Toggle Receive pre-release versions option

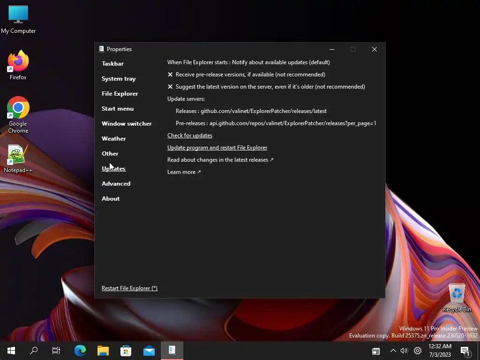tap(247, 75)
